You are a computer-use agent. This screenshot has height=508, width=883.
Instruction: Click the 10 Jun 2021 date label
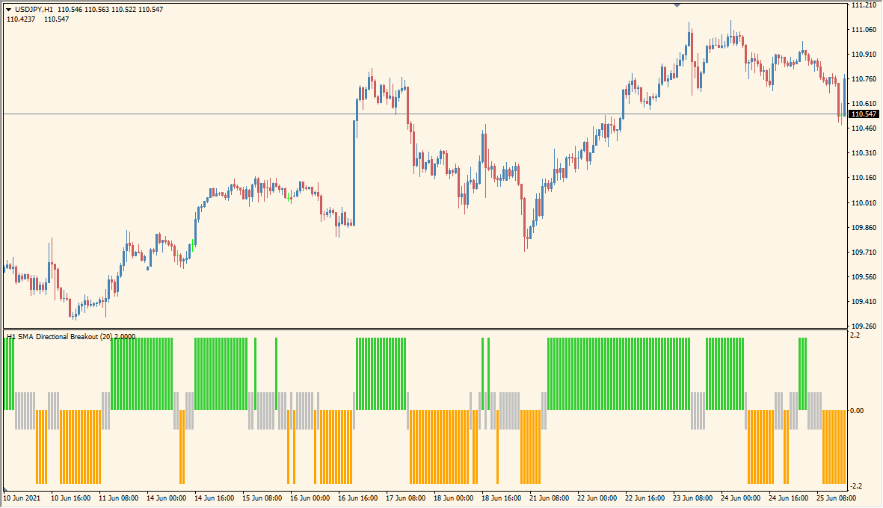click(x=22, y=498)
